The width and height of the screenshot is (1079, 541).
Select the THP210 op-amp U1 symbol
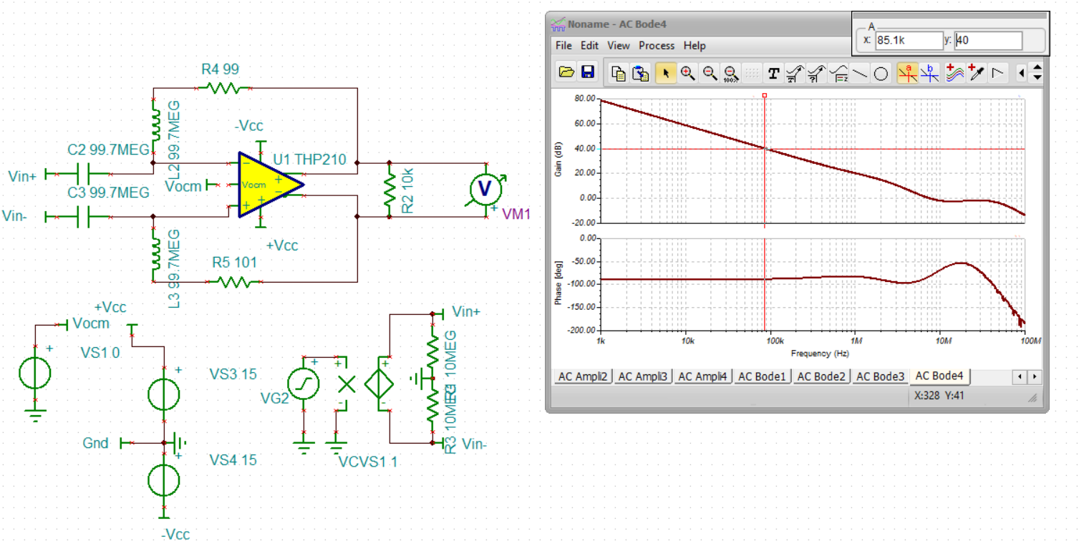coord(269,184)
